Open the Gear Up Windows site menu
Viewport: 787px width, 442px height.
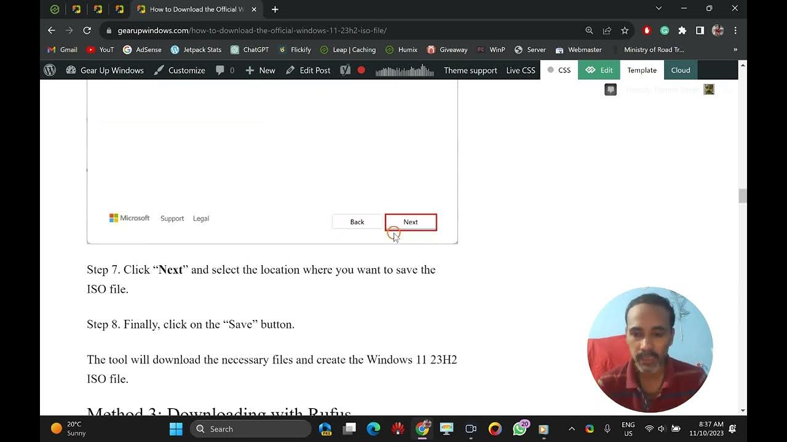coord(105,70)
